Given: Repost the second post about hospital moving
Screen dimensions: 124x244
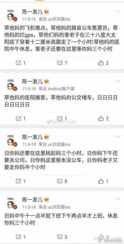Looking at the screenshot, I should pyautogui.click(x=21, y=119).
